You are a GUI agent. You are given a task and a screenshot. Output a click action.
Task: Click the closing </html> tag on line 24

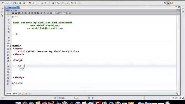click(x=17, y=83)
